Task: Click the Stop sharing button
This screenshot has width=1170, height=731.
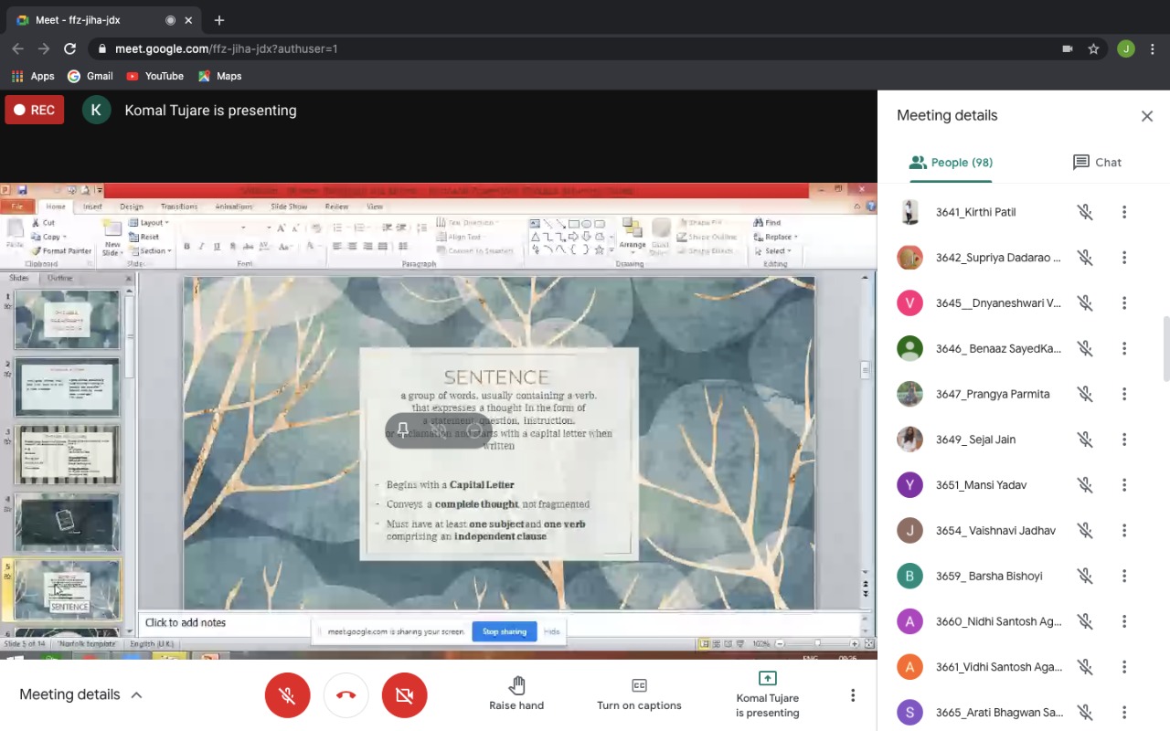Action: (x=504, y=631)
